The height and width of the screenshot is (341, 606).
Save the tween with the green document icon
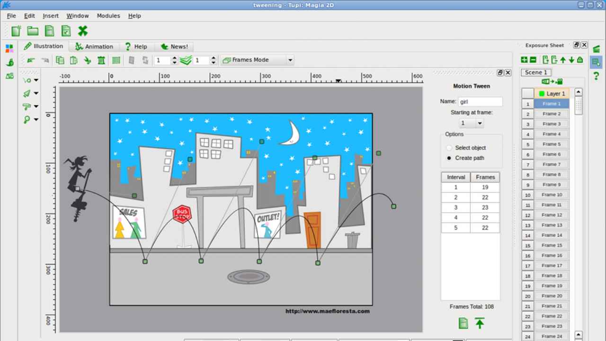click(x=463, y=323)
